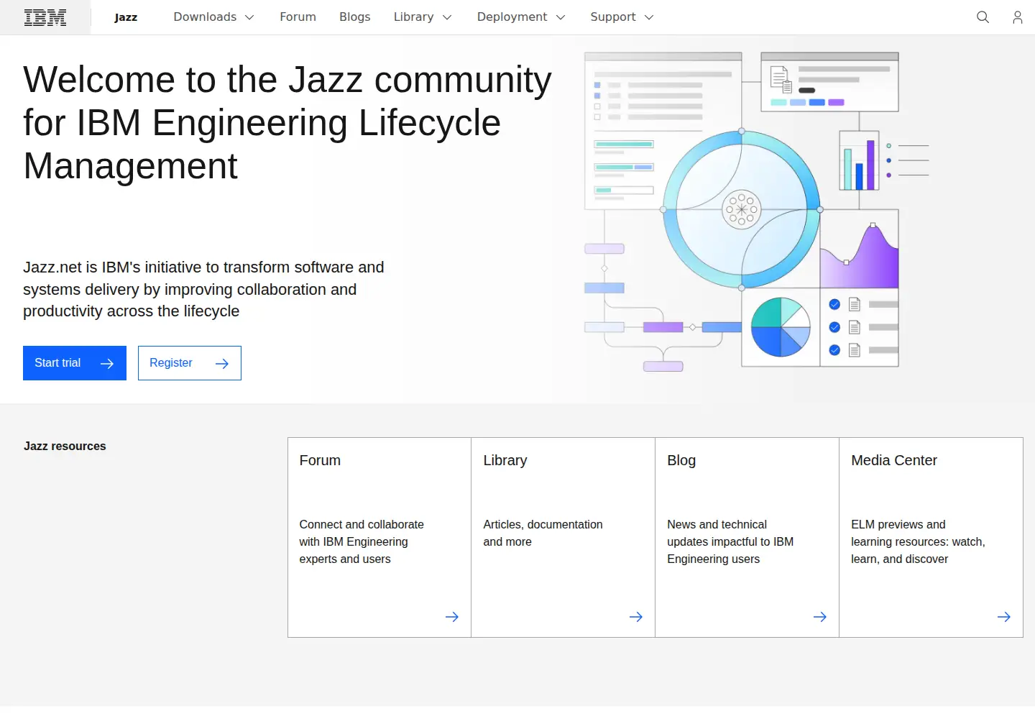
Task: Open the search icon in the header
Action: pos(983,17)
